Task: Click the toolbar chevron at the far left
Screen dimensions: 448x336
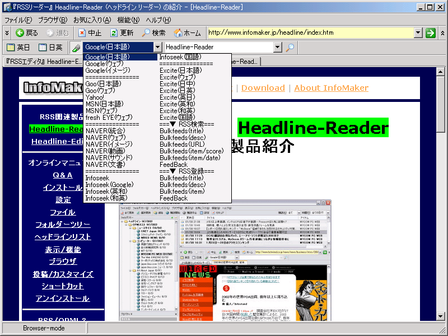Action: point(7,33)
